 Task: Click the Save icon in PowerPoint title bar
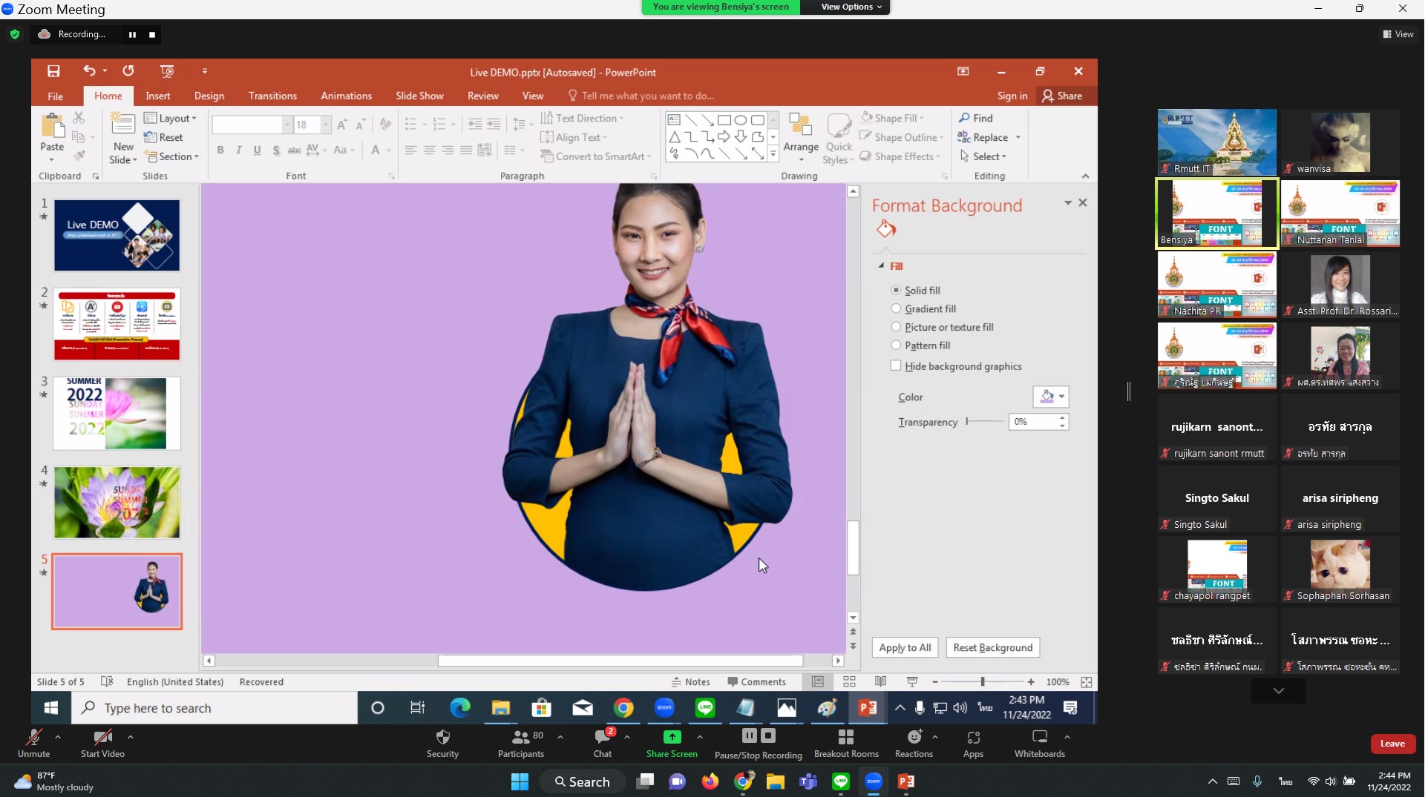[x=53, y=71]
